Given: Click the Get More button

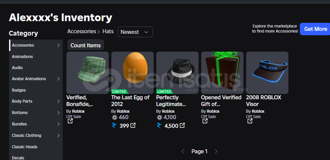Looking at the screenshot, I should [x=315, y=29].
